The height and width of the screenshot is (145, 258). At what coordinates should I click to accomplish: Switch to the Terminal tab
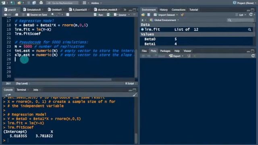[21, 90]
